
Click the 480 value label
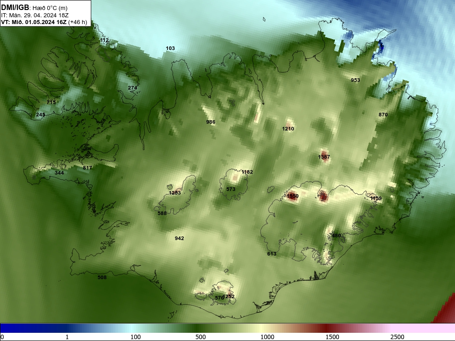[x=336, y=236]
